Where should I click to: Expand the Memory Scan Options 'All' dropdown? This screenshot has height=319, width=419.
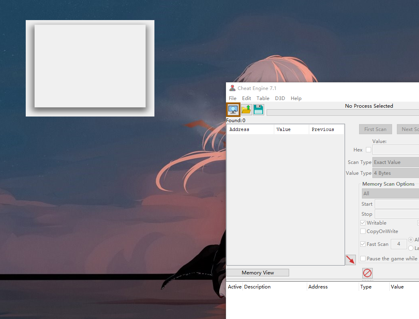click(x=390, y=194)
